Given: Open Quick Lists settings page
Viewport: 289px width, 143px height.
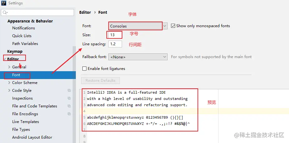Looking at the screenshot, I should (x=22, y=36).
